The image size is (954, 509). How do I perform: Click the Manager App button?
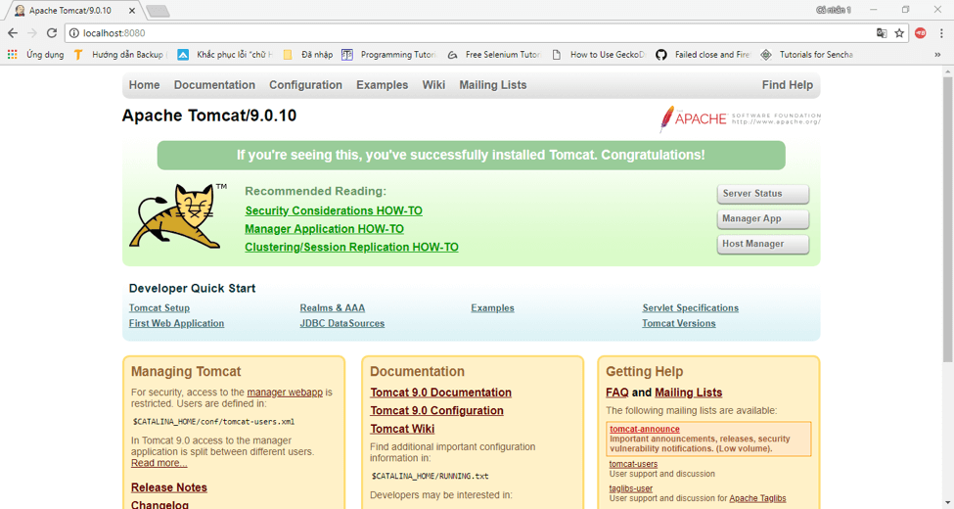coord(763,218)
